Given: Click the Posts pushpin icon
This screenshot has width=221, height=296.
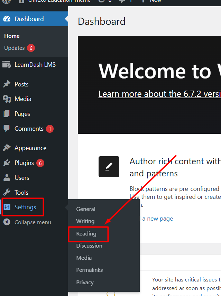Looking at the screenshot, I should 7,84.
